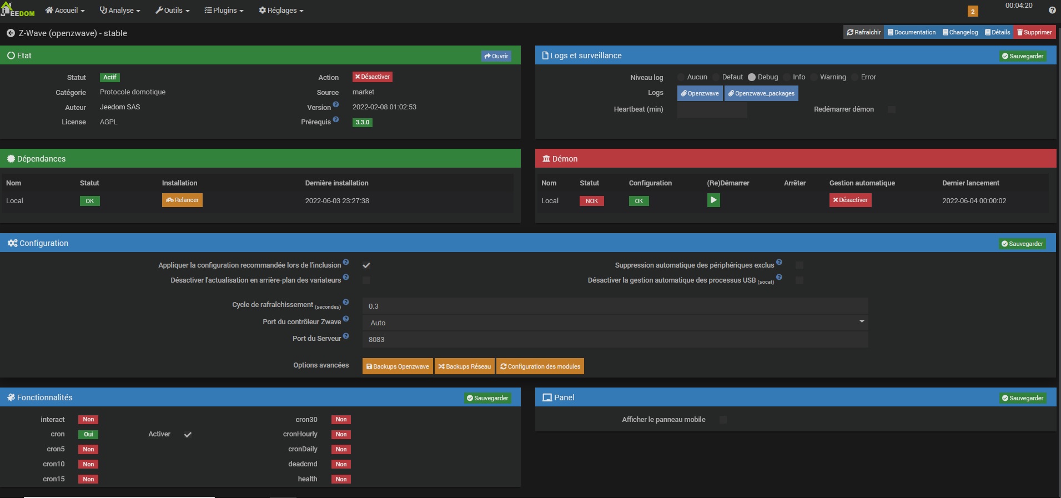The height and width of the screenshot is (498, 1061).
Task: Click the Jeedom logo in top corner
Action: coord(18,9)
